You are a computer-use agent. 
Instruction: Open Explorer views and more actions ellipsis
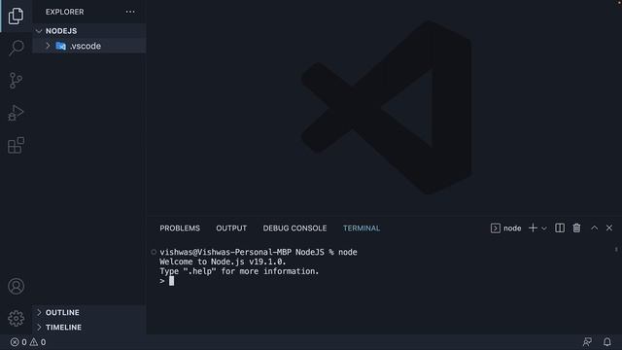pyautogui.click(x=130, y=12)
